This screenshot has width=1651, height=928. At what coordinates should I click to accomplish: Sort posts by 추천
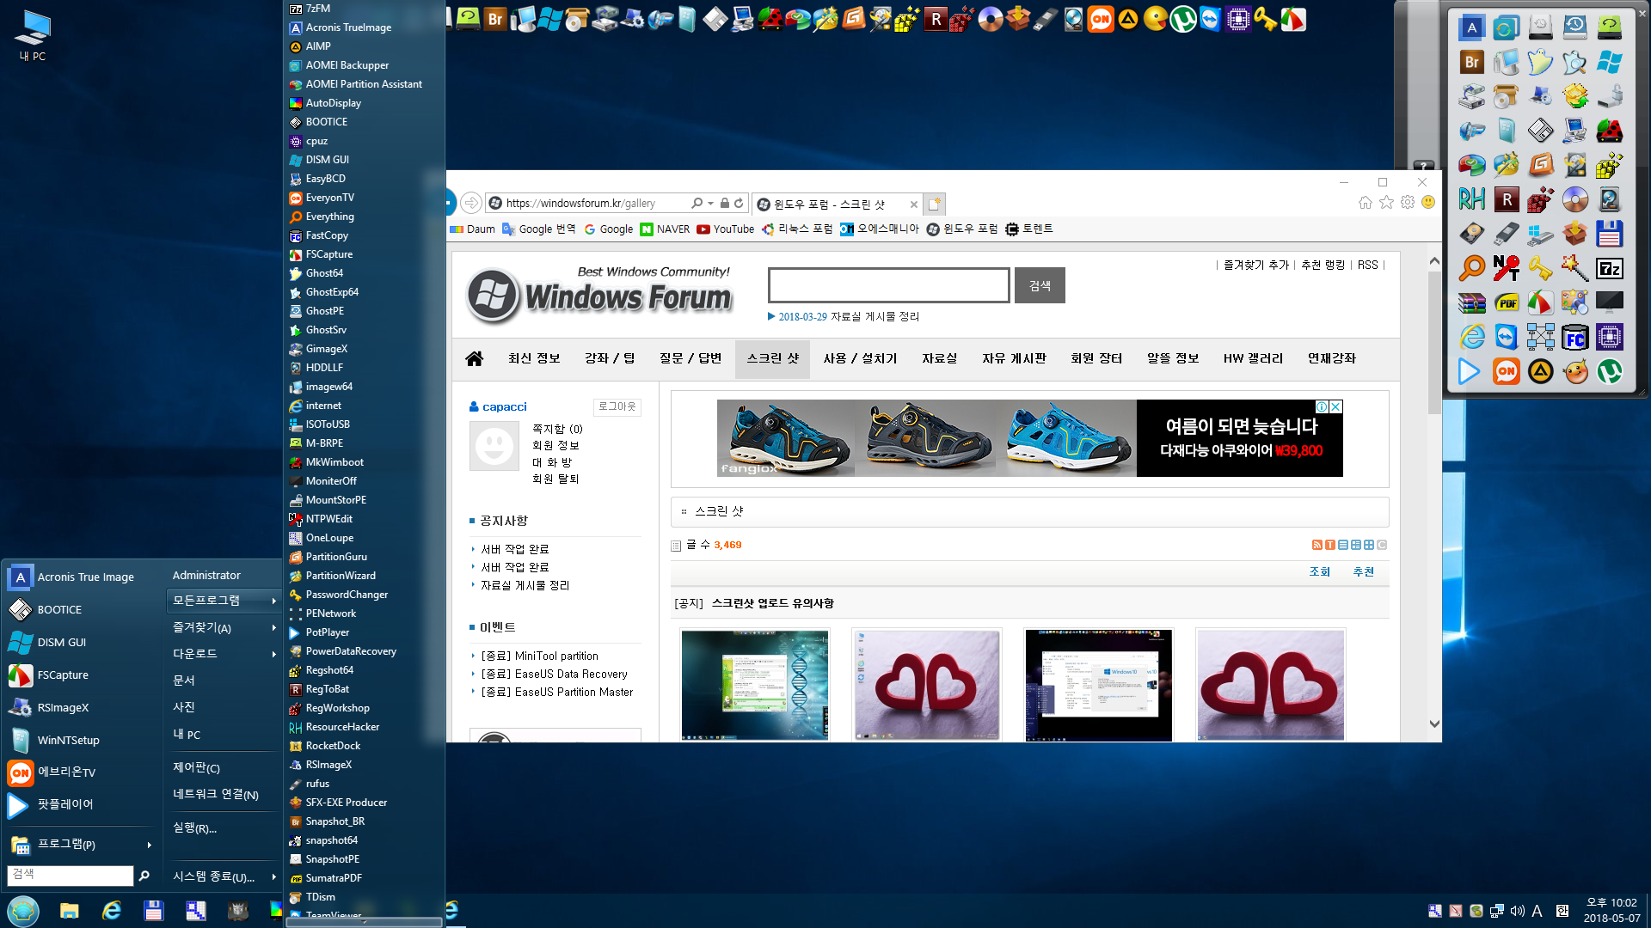click(x=1363, y=571)
